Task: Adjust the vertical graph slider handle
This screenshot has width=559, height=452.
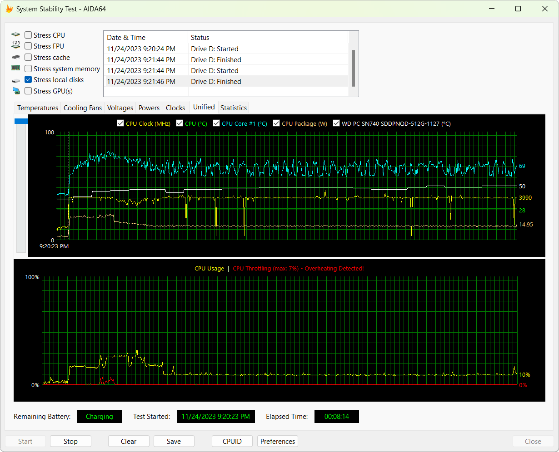Action: tap(21, 121)
